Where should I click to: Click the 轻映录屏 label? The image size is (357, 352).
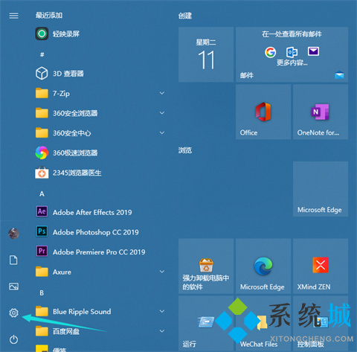click(66, 33)
